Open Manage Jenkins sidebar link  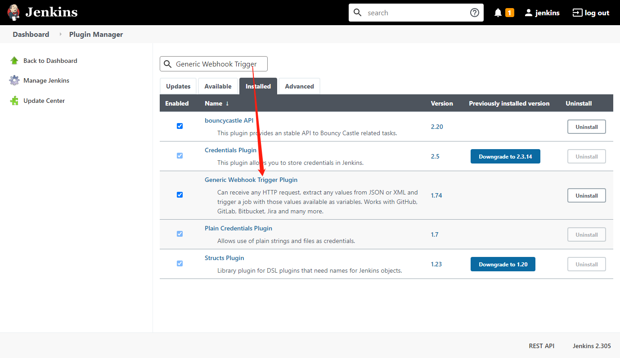(46, 80)
